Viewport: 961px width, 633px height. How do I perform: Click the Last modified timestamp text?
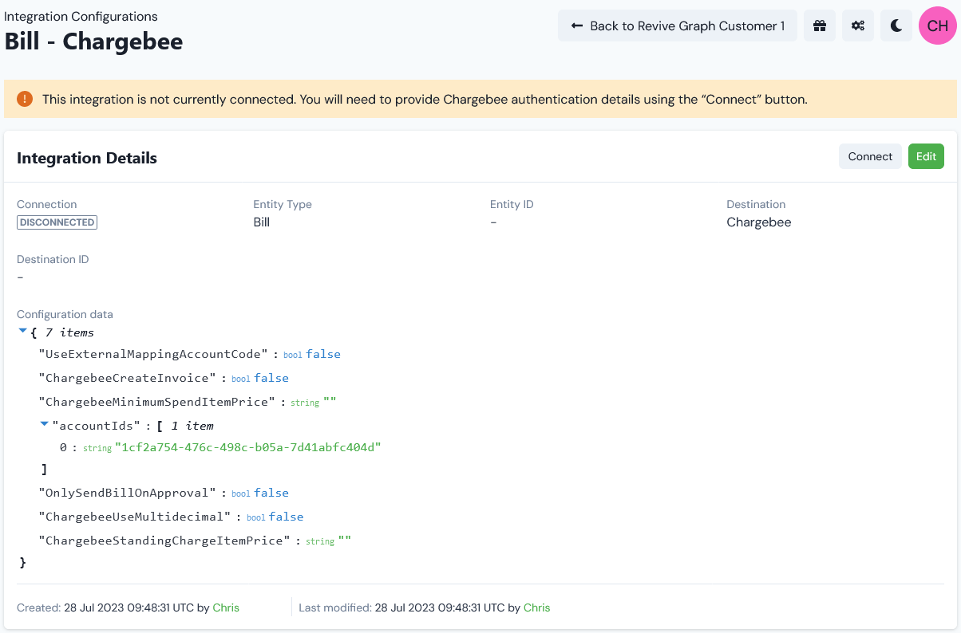pyautogui.click(x=440, y=607)
